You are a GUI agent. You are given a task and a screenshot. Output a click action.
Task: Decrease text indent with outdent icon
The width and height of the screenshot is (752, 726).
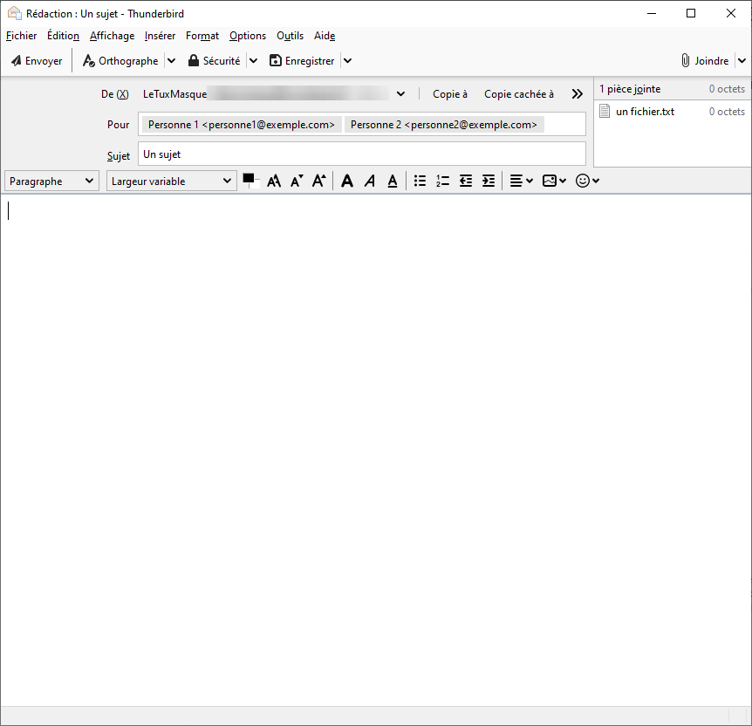[x=466, y=181]
